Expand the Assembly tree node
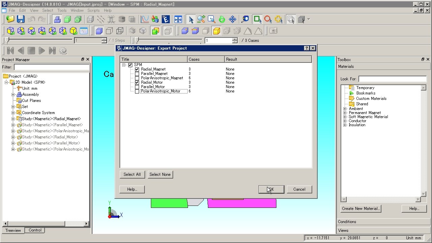Viewport: 432px width, 243px height. (x=13, y=94)
